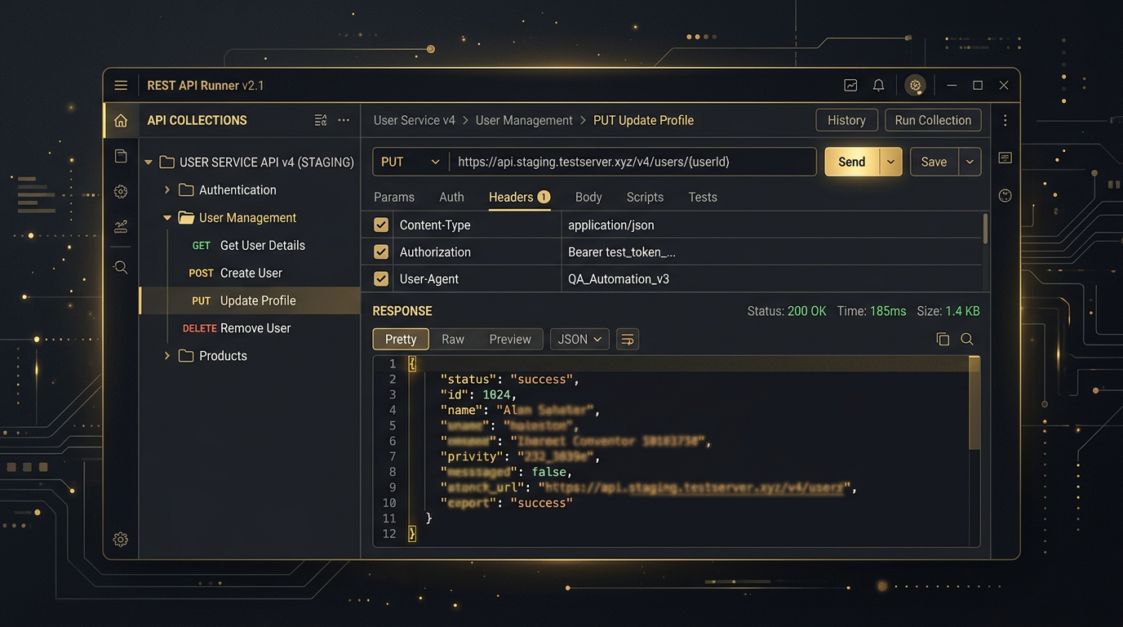Change response format via the JSON dropdown

point(579,339)
